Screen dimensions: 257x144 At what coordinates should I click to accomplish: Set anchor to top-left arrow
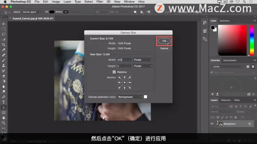tap(120, 78)
